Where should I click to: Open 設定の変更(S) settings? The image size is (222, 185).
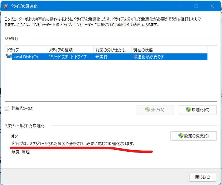(193, 136)
